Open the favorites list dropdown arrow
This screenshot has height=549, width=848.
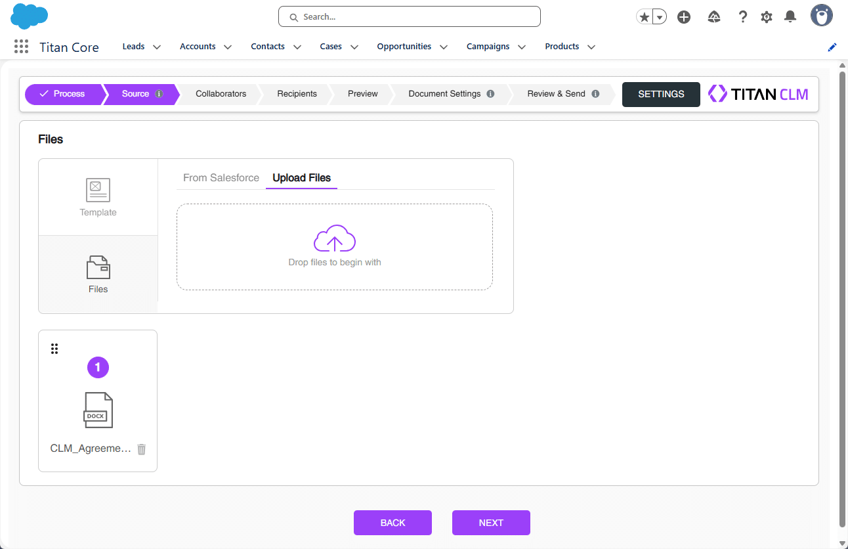click(659, 16)
